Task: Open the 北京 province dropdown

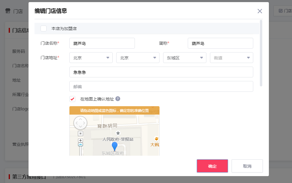Action: [91, 57]
